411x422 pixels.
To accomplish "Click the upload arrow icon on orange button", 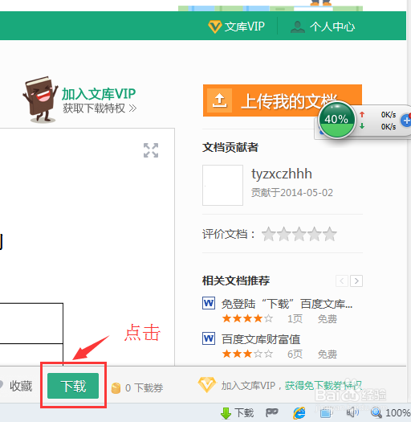I will 220,100.
